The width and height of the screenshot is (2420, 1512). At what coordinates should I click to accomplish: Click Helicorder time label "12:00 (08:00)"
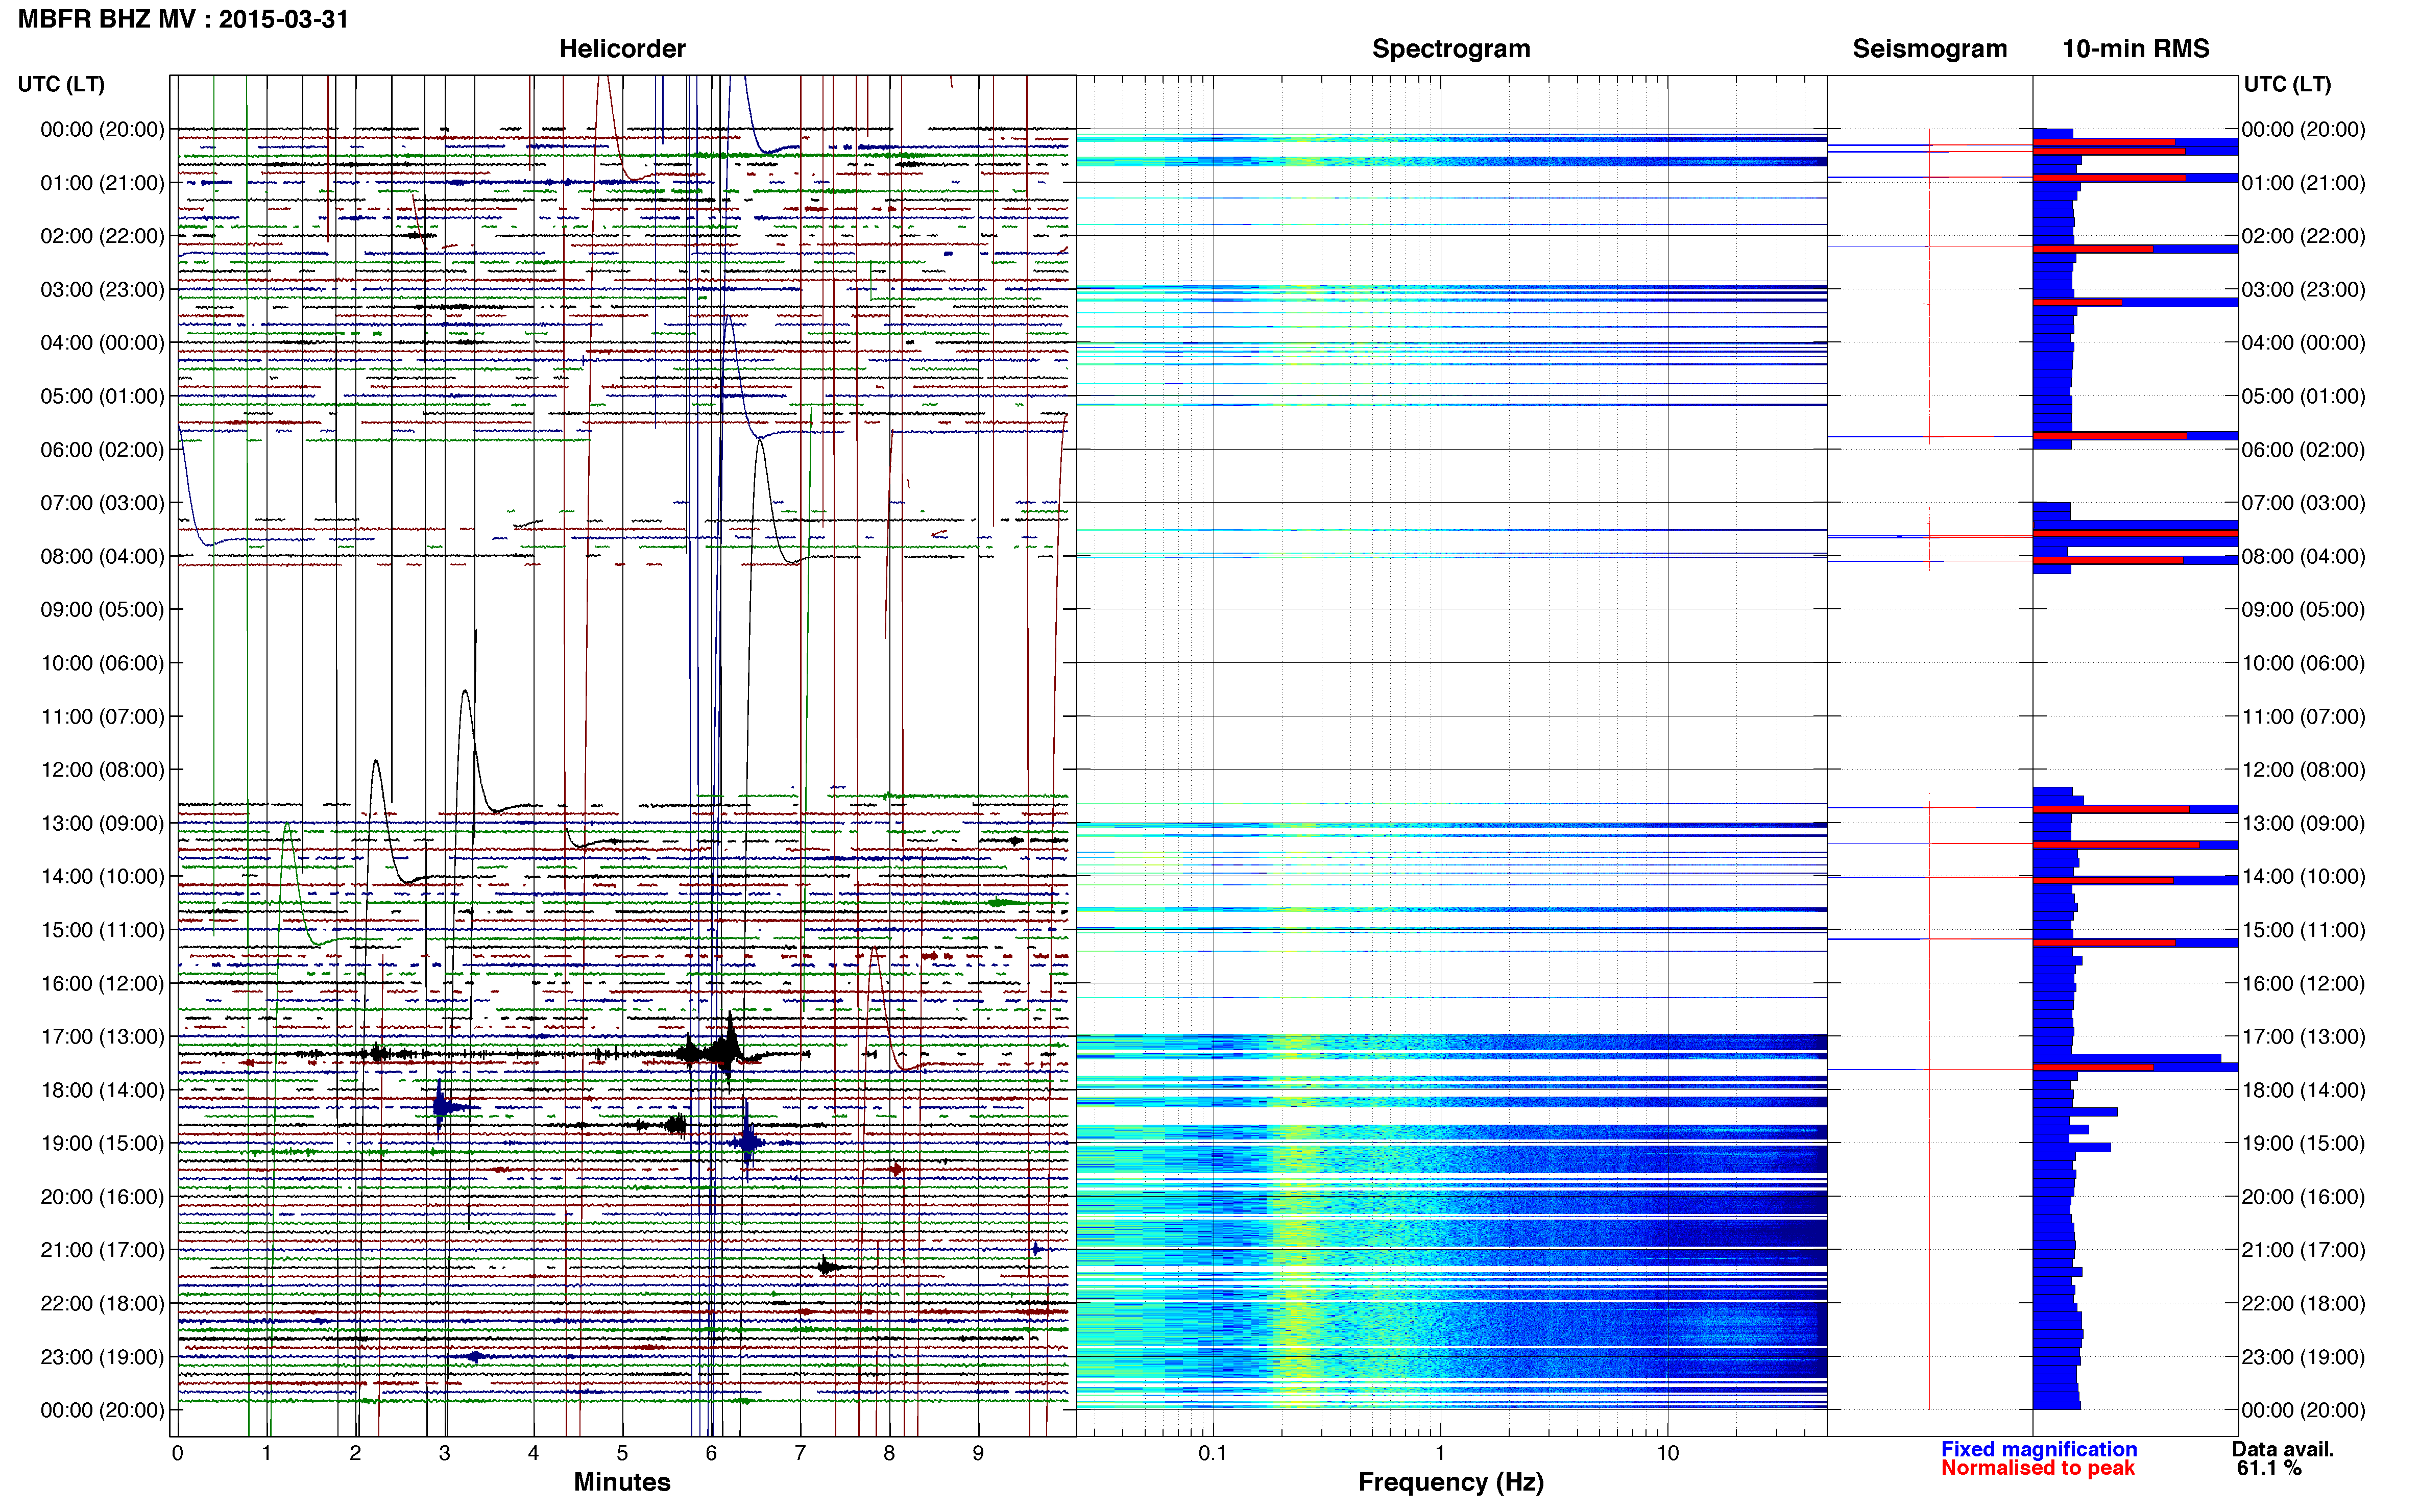(x=102, y=770)
